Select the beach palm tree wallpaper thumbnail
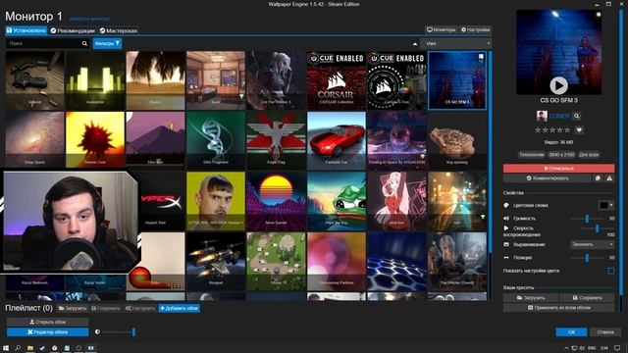The height and width of the screenshot is (353, 628). [x=155, y=80]
